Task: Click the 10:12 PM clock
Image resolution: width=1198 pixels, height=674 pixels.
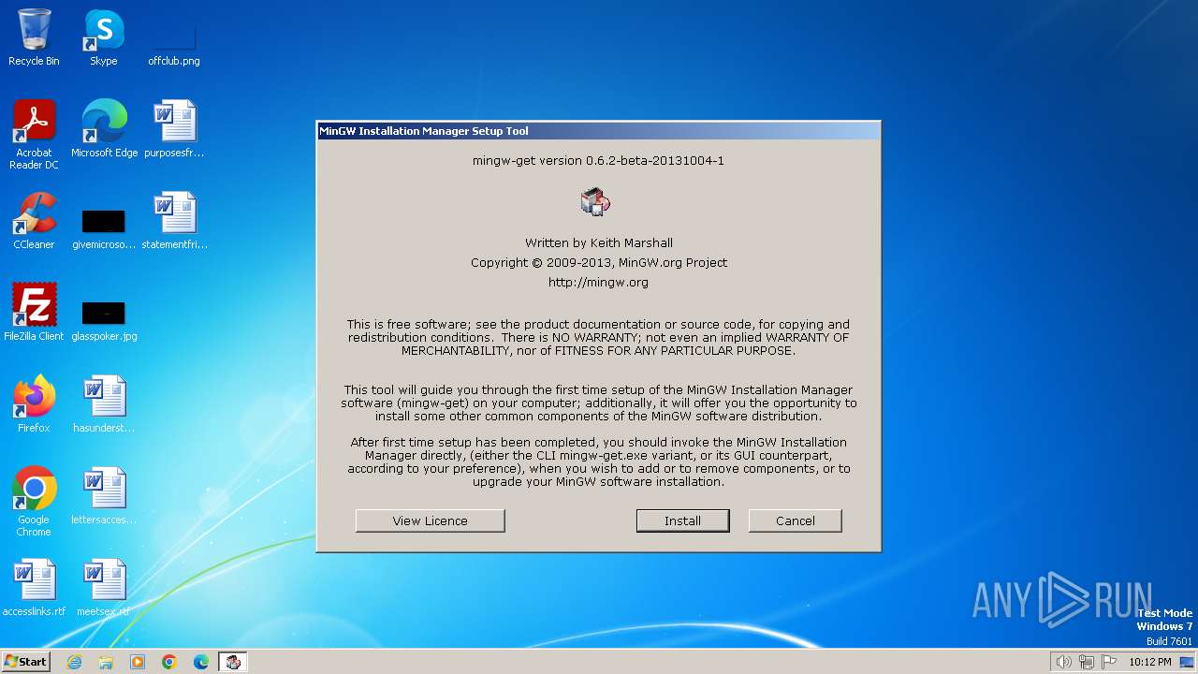Action: coord(1150,662)
